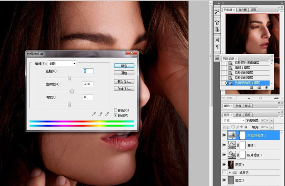Click link icon on Photo Filter 1 layer

238,155
